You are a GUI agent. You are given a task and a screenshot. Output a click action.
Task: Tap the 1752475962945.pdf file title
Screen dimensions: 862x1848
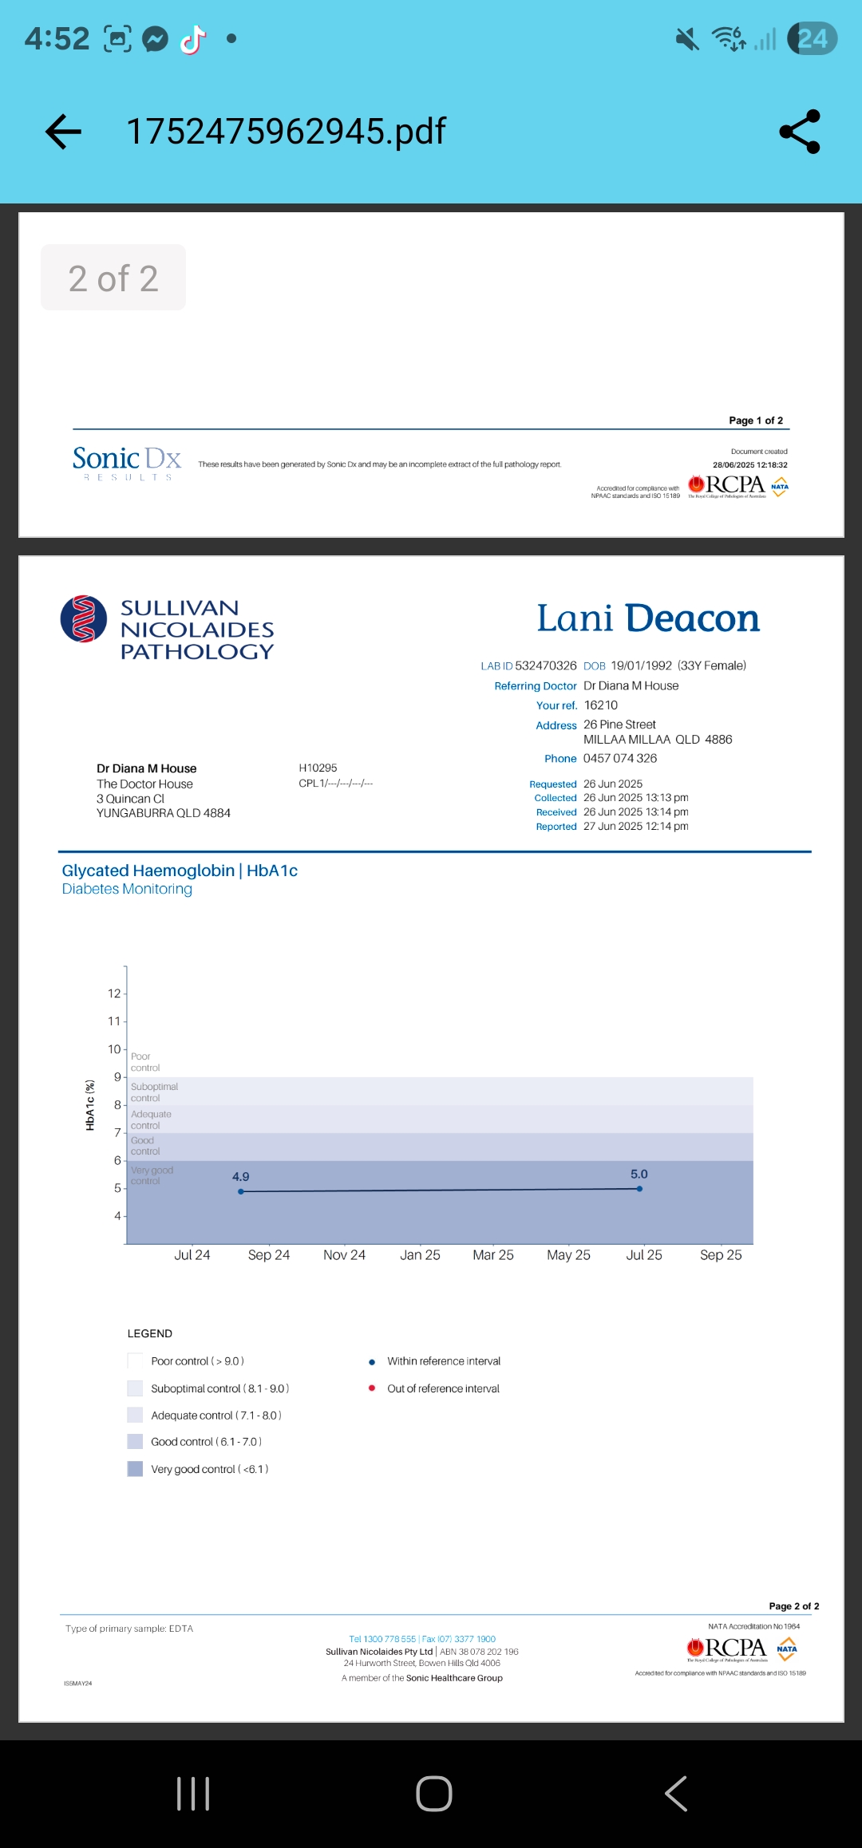coord(286,132)
